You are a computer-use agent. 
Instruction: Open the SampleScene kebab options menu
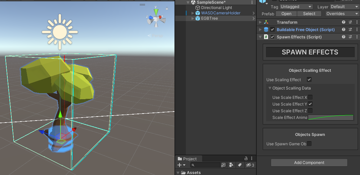pyautogui.click(x=252, y=2)
